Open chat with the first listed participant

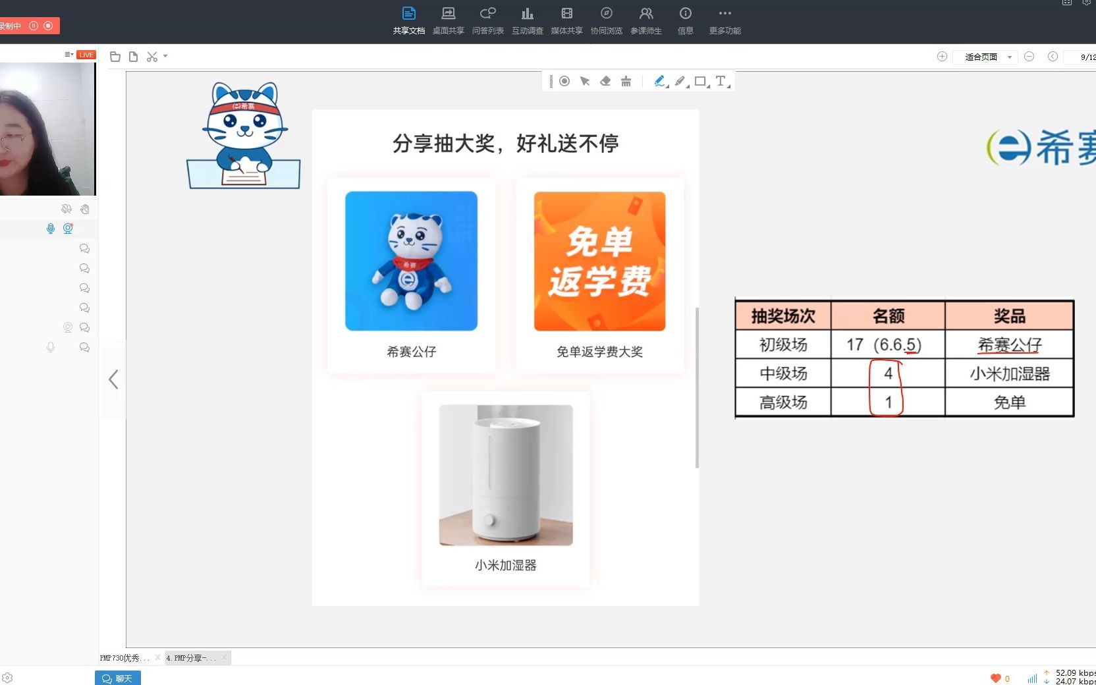[84, 248]
